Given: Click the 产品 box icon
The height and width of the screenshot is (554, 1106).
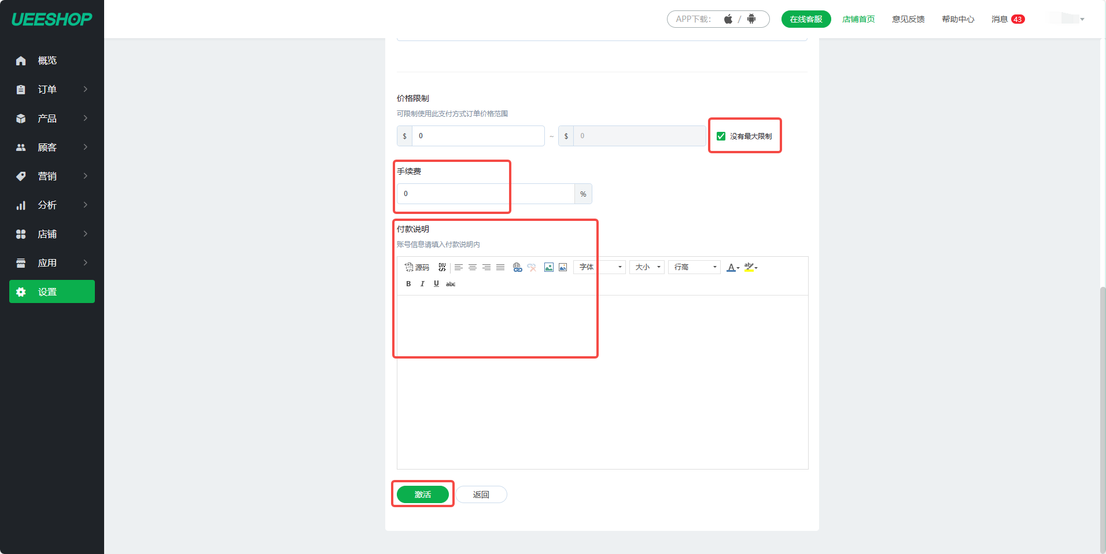Looking at the screenshot, I should click(21, 119).
